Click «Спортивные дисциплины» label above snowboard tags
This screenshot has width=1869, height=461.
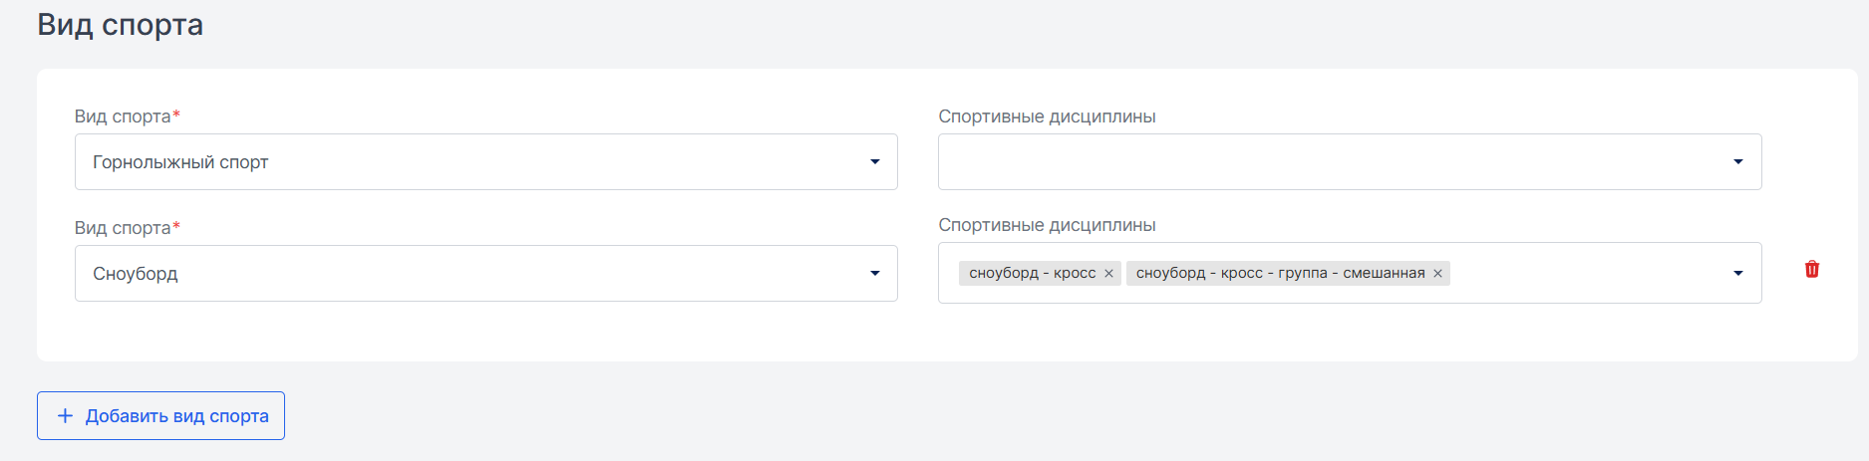tap(1047, 225)
